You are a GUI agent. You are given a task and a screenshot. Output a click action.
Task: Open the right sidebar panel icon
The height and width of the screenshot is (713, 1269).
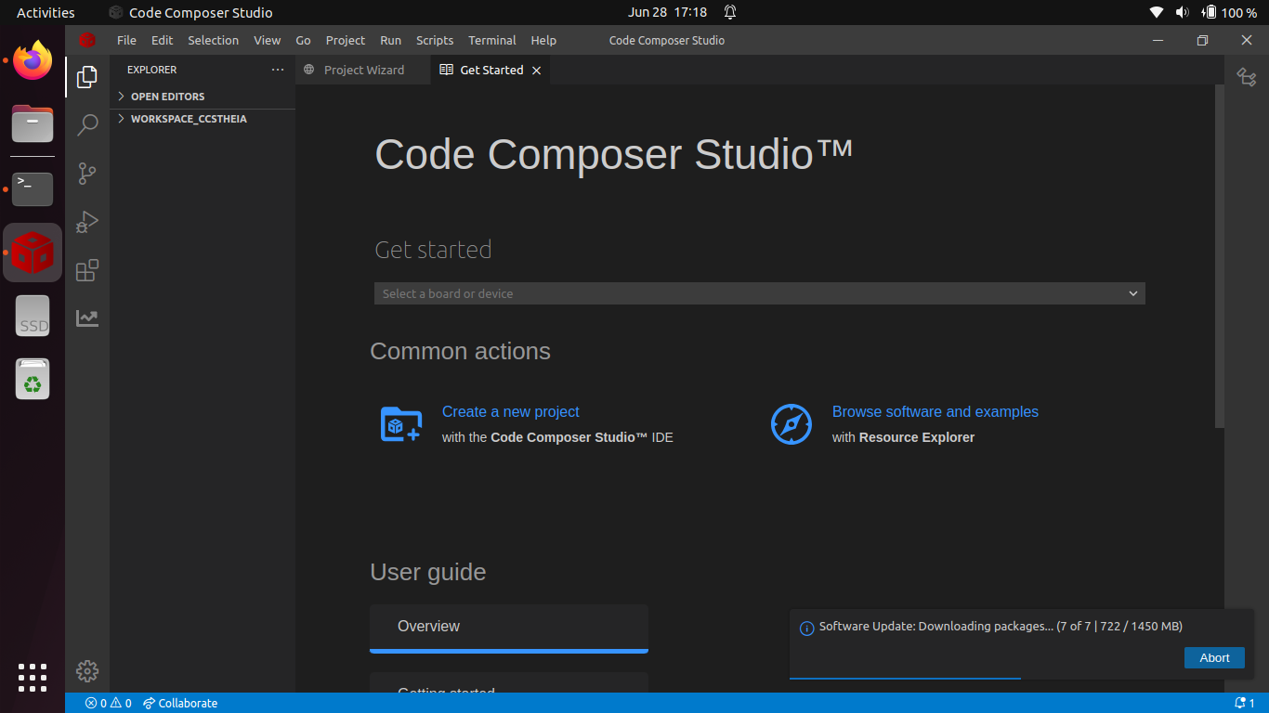tap(1247, 77)
